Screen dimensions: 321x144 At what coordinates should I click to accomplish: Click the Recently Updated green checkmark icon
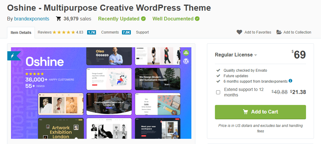pyautogui.click(x=143, y=19)
